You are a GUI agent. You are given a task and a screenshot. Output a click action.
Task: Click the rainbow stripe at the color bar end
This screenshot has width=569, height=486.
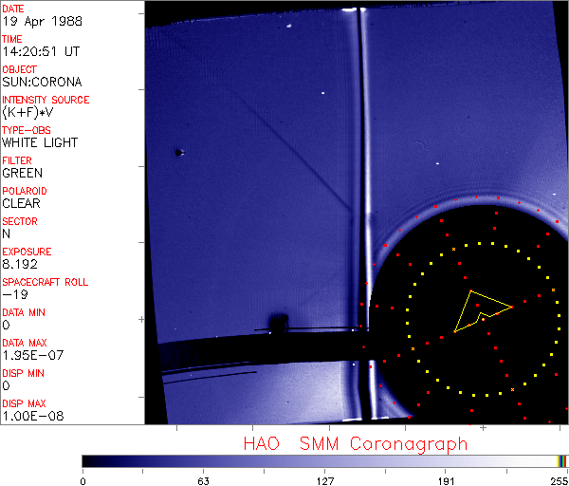(x=561, y=460)
